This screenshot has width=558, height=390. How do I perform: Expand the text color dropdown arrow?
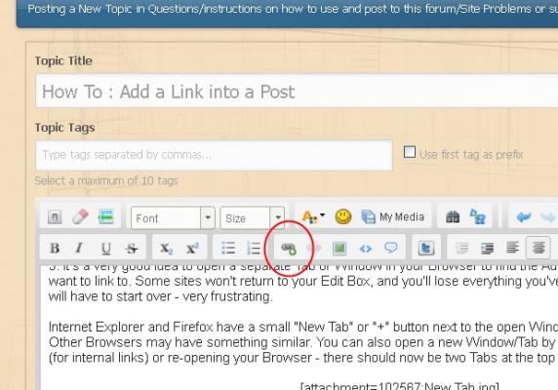click(x=323, y=214)
